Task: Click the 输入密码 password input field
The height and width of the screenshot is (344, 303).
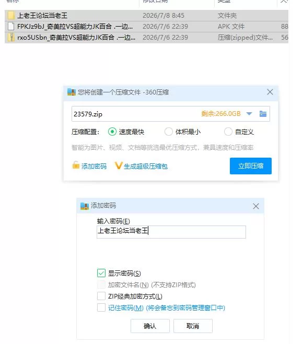Action: [171, 232]
